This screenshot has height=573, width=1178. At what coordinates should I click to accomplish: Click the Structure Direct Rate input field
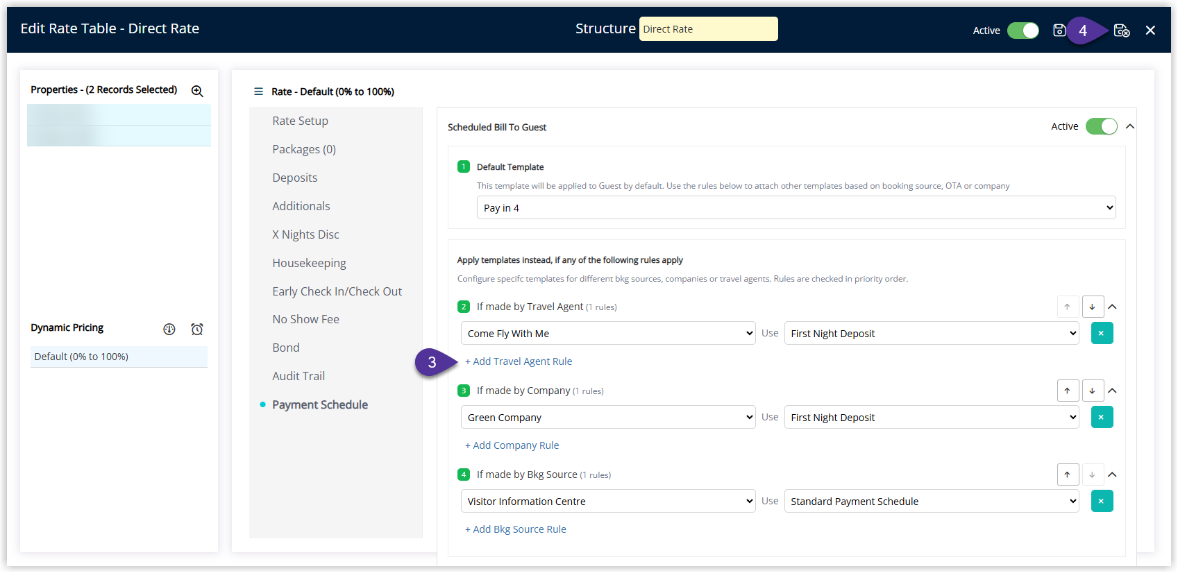[x=708, y=29]
